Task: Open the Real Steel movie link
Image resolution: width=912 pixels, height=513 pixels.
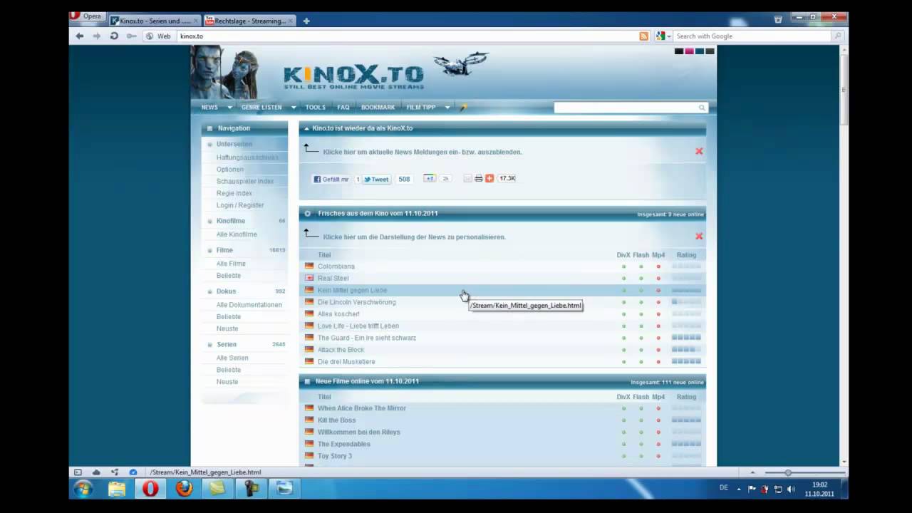Action: 333,279
